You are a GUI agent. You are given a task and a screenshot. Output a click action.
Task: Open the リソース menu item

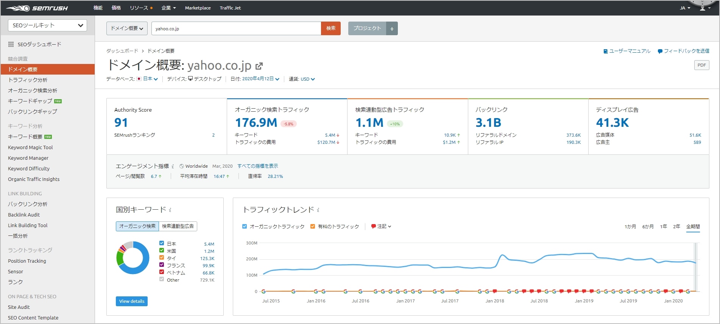(139, 8)
